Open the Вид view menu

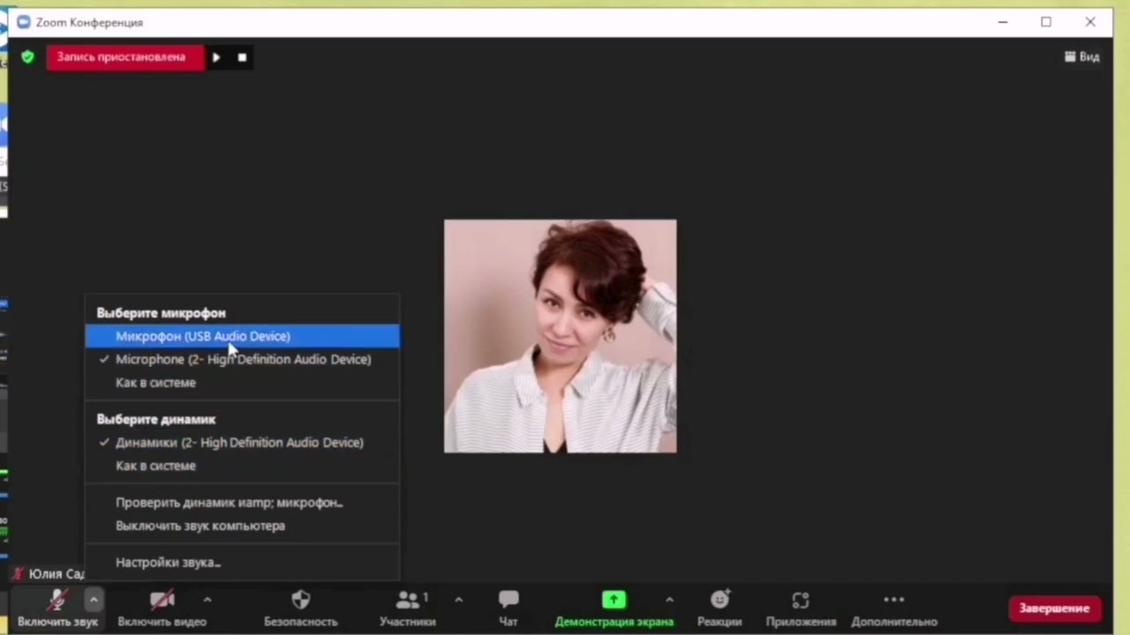tap(1081, 56)
